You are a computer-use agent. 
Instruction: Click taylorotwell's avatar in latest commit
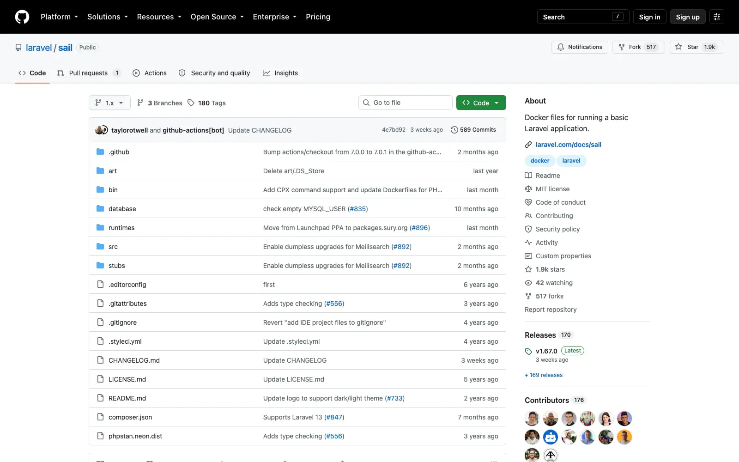click(x=99, y=130)
